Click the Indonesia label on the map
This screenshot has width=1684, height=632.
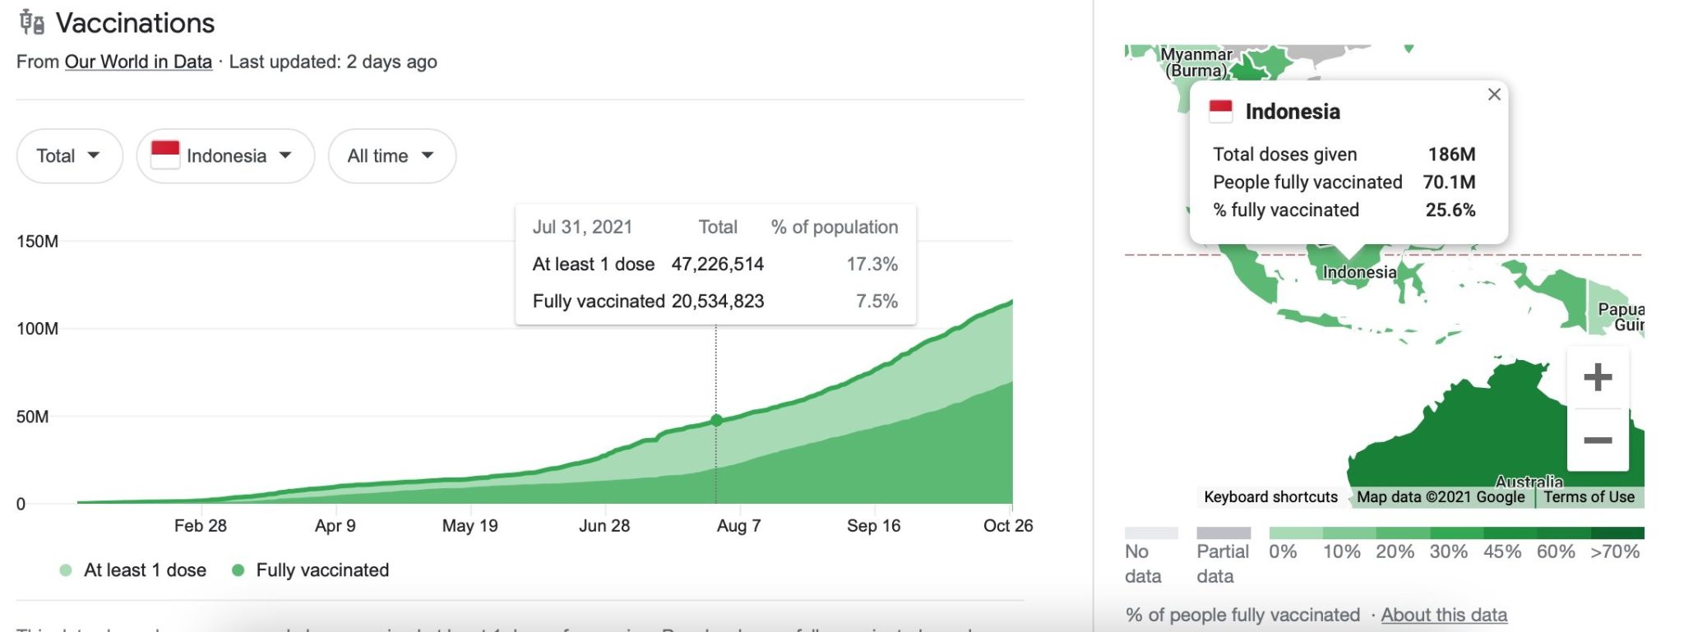pos(1358,272)
